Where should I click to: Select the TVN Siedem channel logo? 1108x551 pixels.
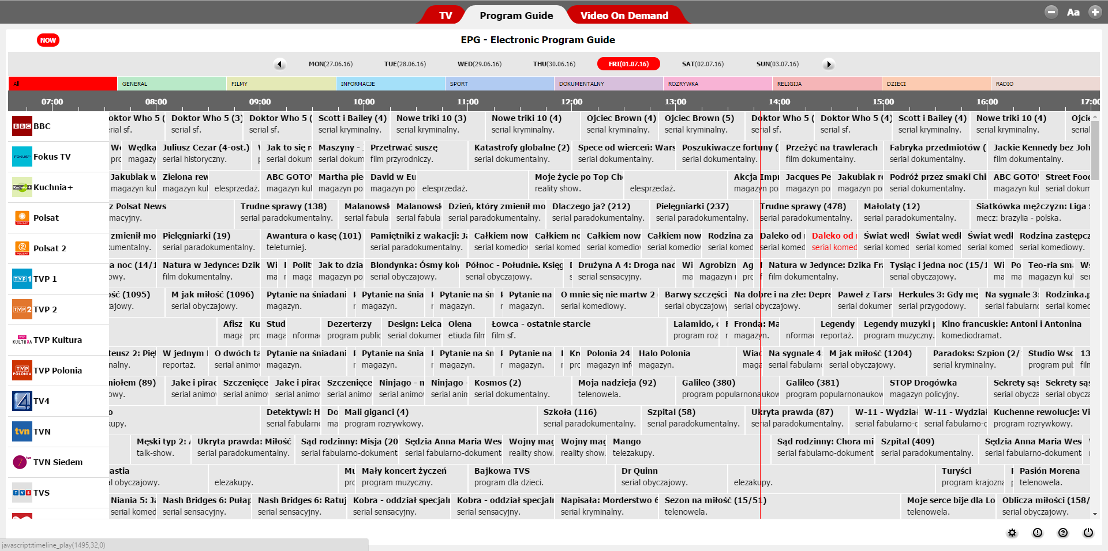pos(22,462)
